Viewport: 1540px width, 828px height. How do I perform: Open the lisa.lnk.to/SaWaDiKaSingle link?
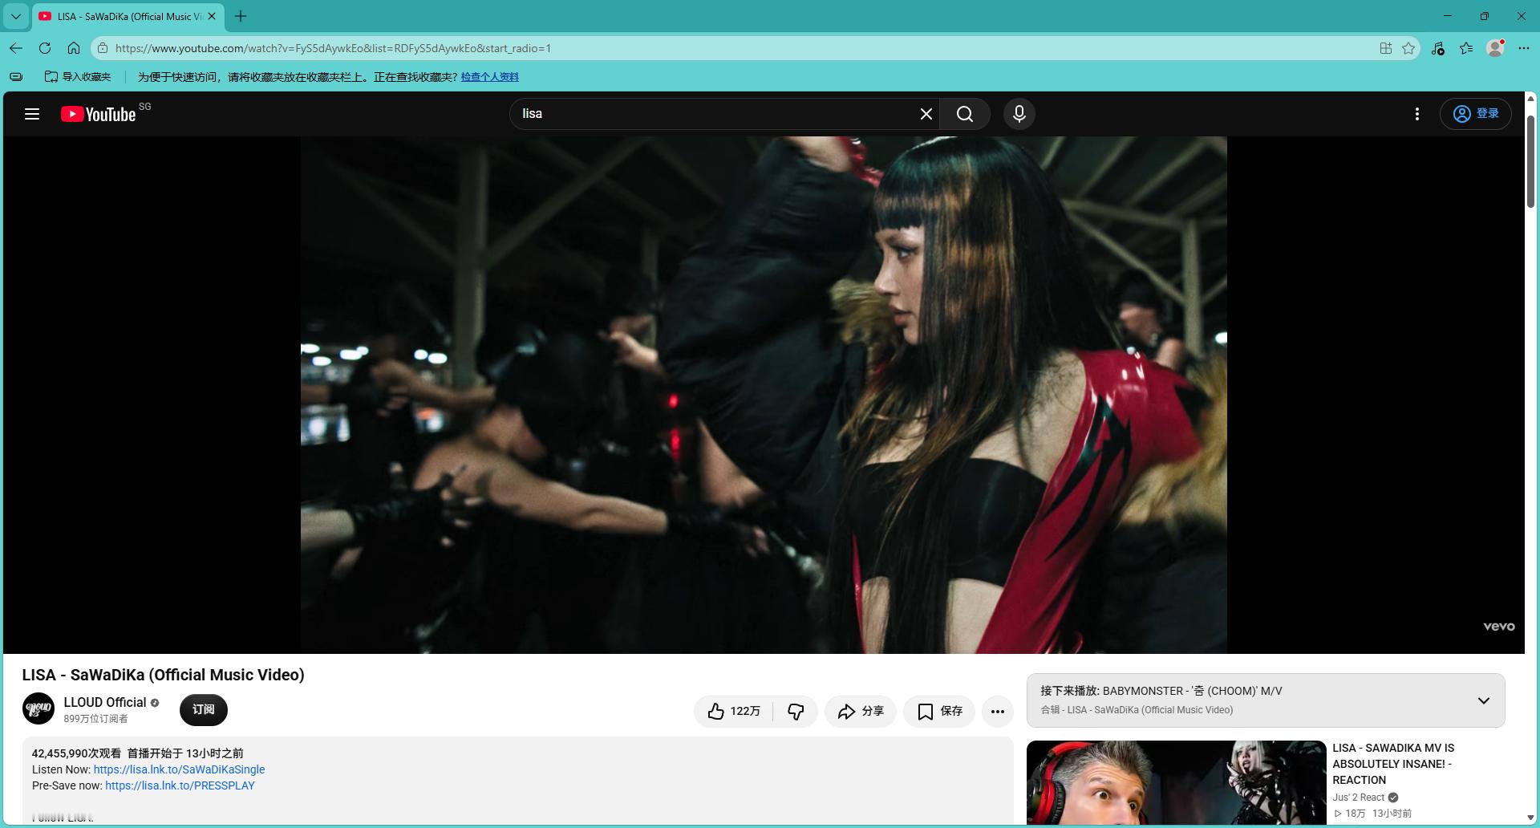[179, 769]
